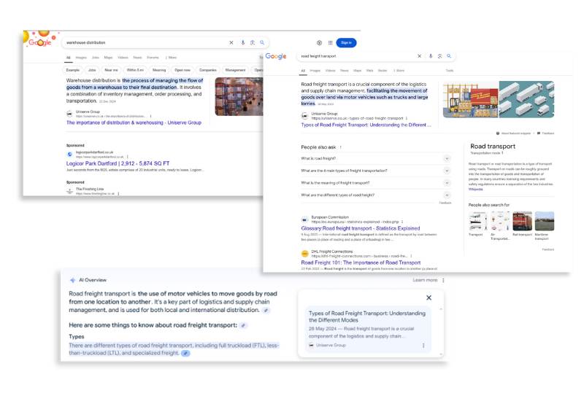Screen dimensions: 584x401
Task: Click the magnifier icon in road freight search
Action: [x=449, y=56]
